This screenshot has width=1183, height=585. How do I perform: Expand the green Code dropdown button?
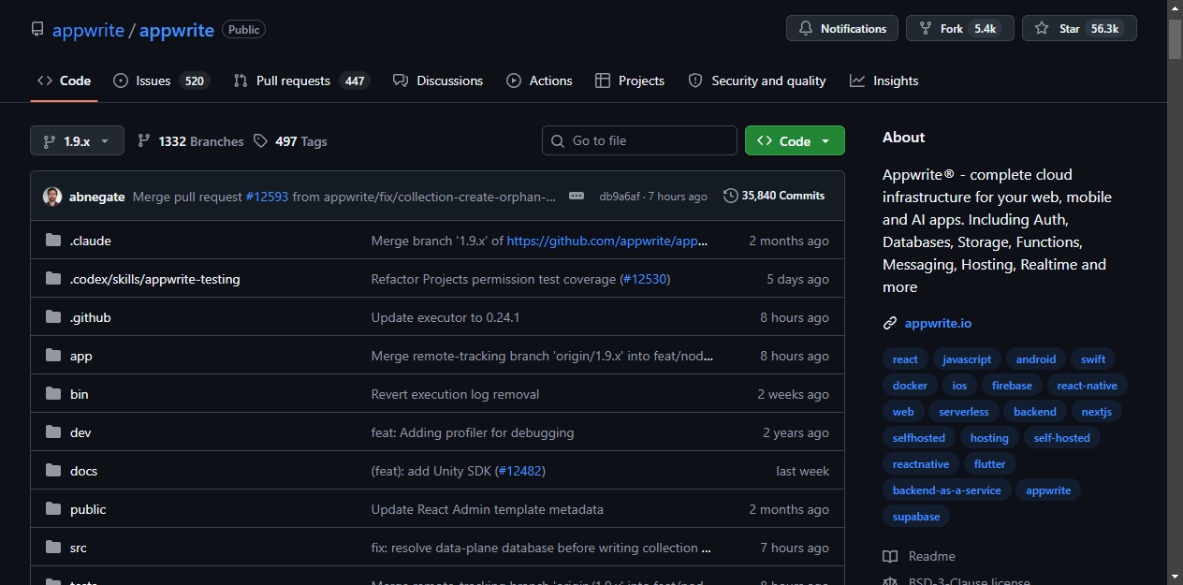pos(795,140)
